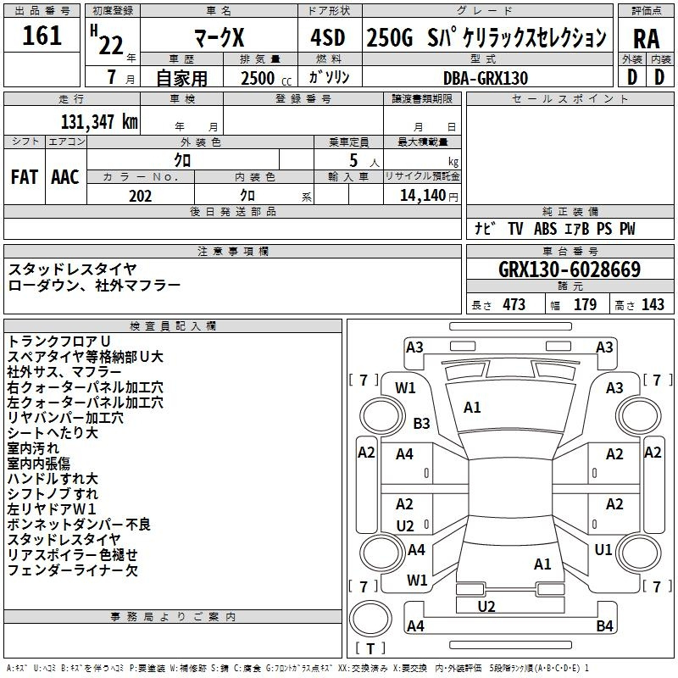Click the lot number 161
The image size is (678, 678).
pyautogui.click(x=42, y=36)
